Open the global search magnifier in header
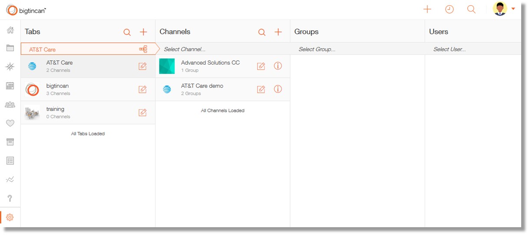 pos(471,9)
